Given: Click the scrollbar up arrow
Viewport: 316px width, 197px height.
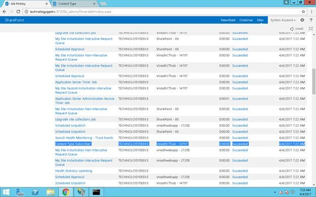Looking at the screenshot, I should tap(313, 35).
